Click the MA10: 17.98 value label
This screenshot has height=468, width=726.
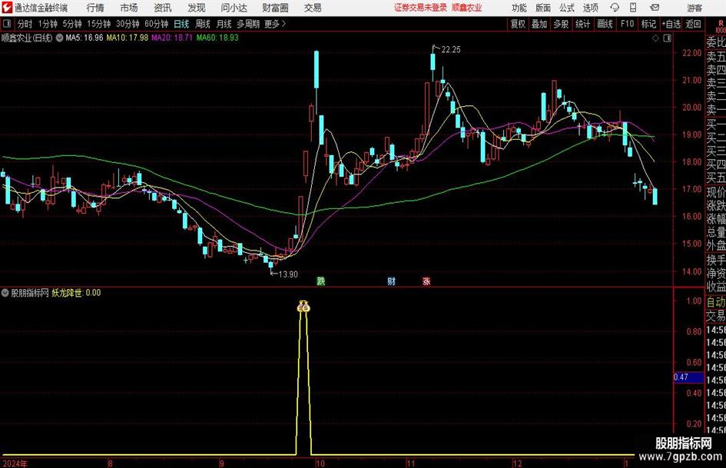pos(128,38)
